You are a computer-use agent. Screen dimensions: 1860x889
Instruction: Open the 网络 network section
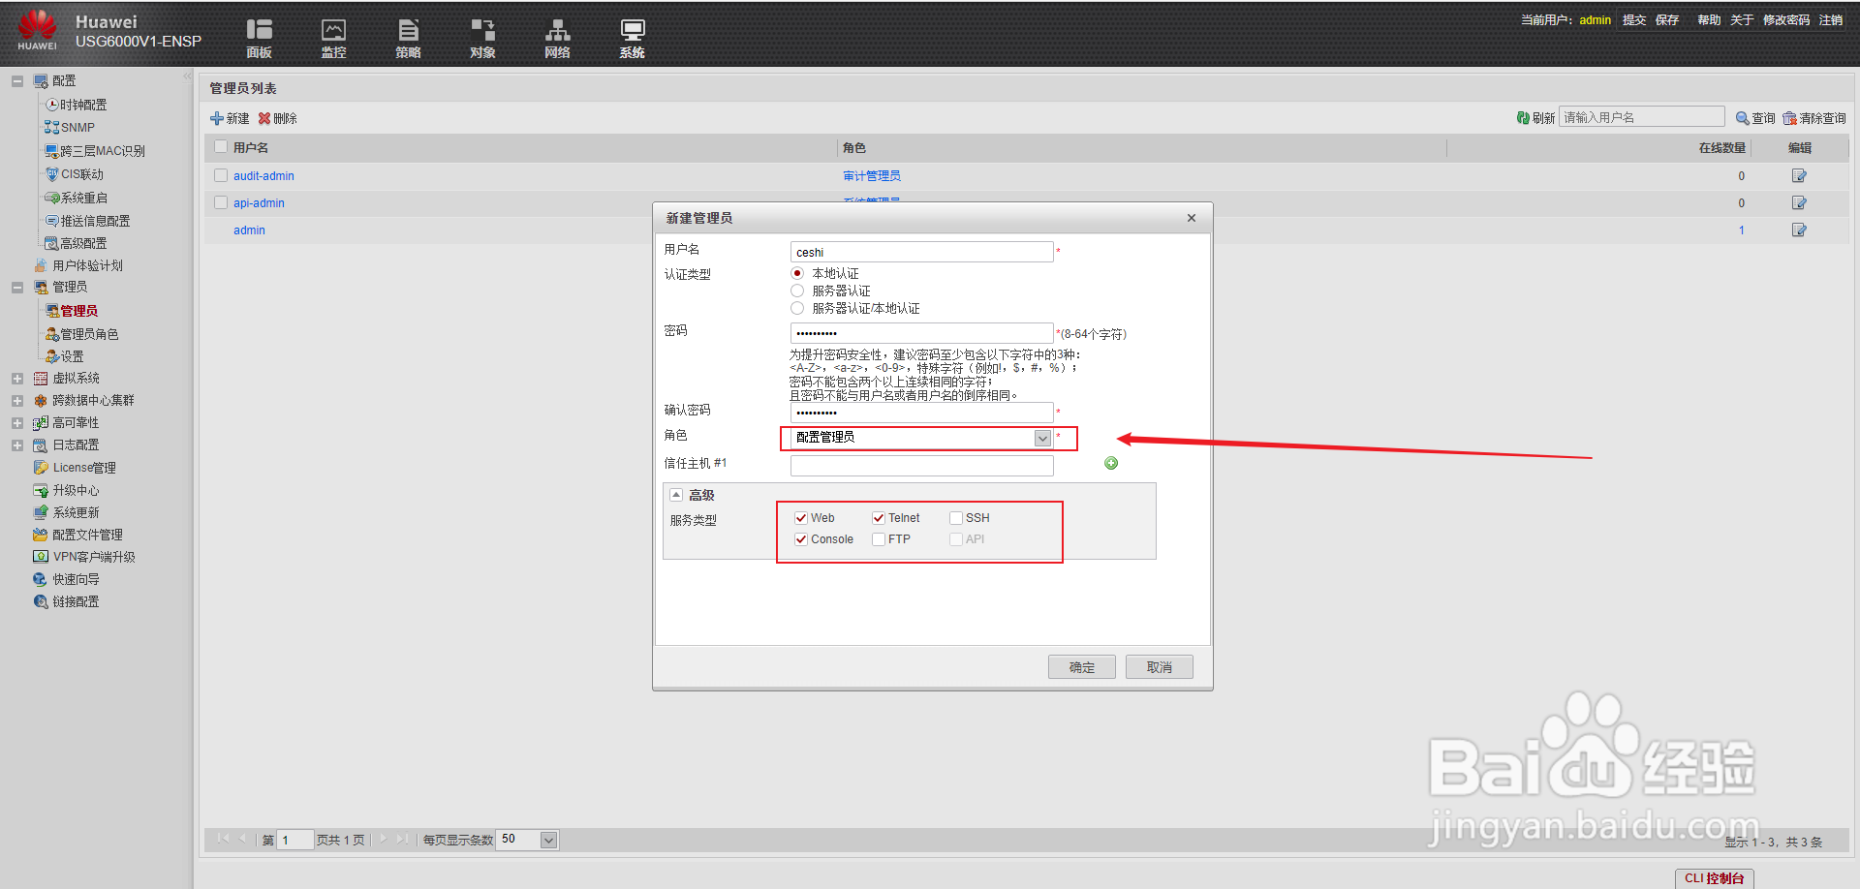(x=557, y=37)
